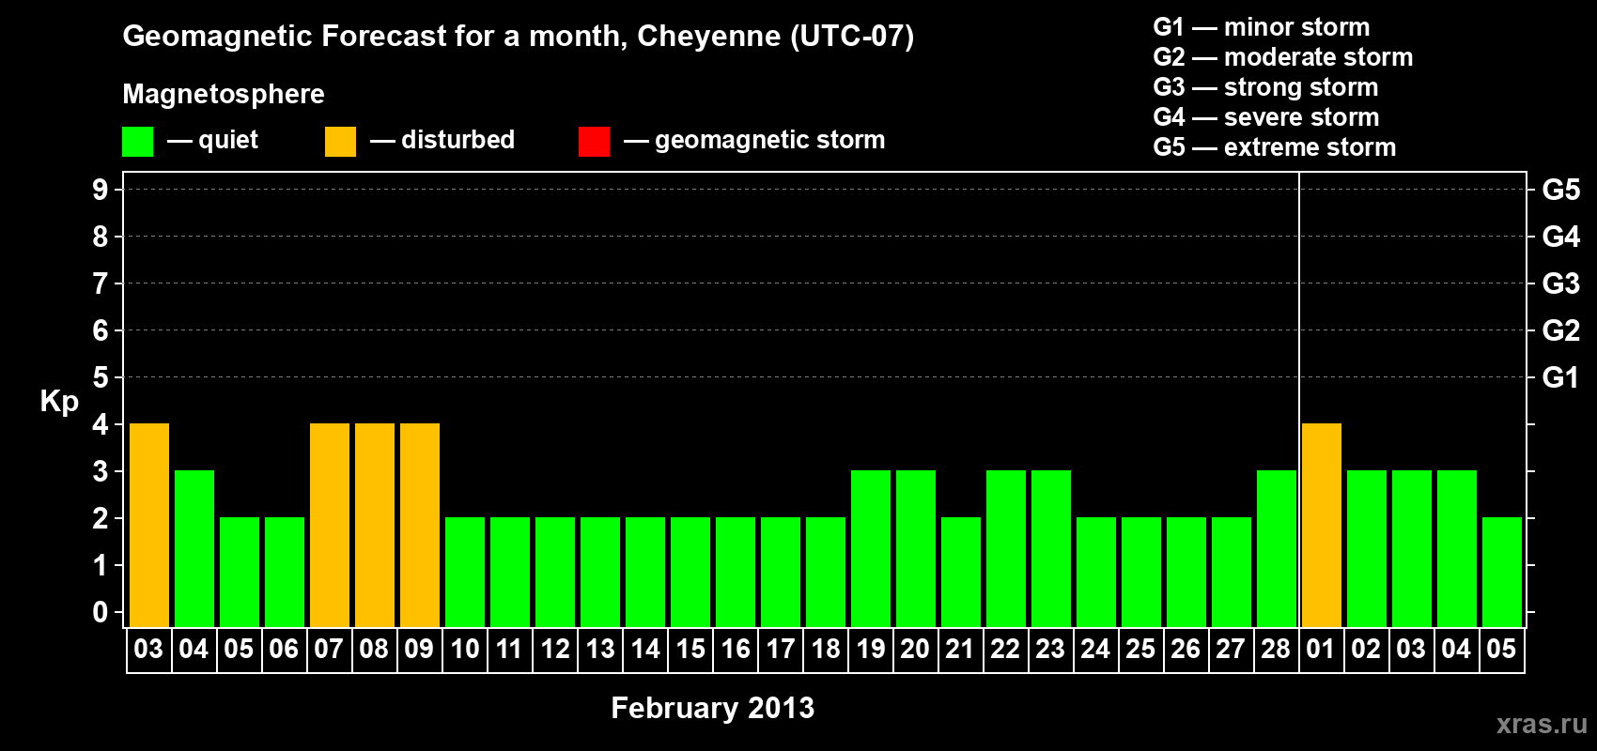Click the 'G5 — extreme storm' legend line
Image resolution: width=1597 pixels, height=751 pixels.
pos(1275,147)
